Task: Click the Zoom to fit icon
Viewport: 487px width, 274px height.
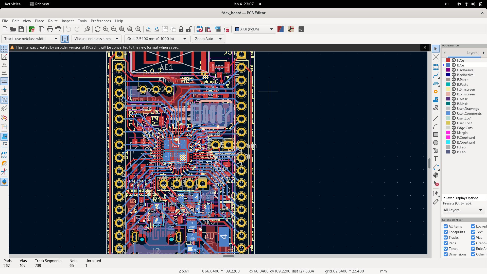Action: click(x=122, y=29)
